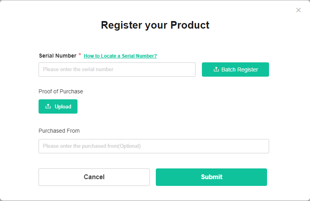Screen dimensions: 310x201
Task: Click the 'Please enter the serial number' placeholder
Action: [x=78, y=70]
